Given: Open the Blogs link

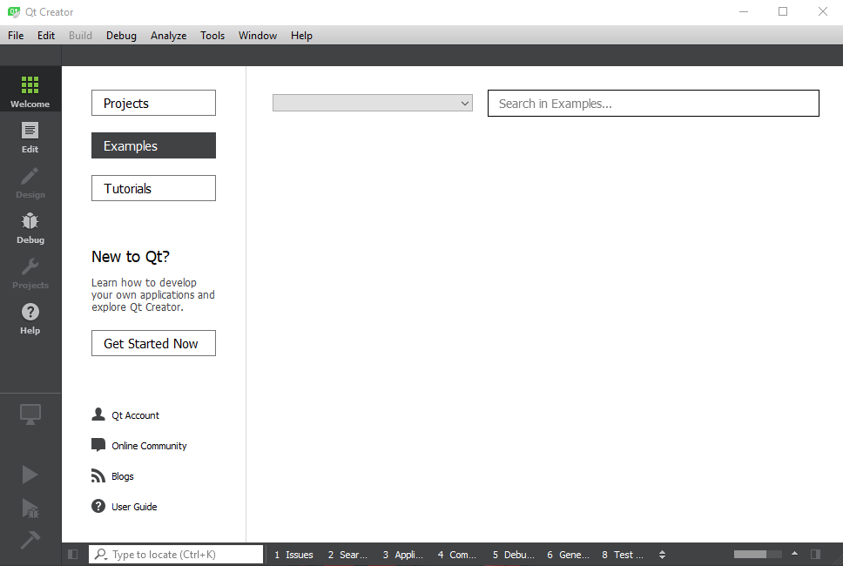Looking at the screenshot, I should click(x=123, y=476).
